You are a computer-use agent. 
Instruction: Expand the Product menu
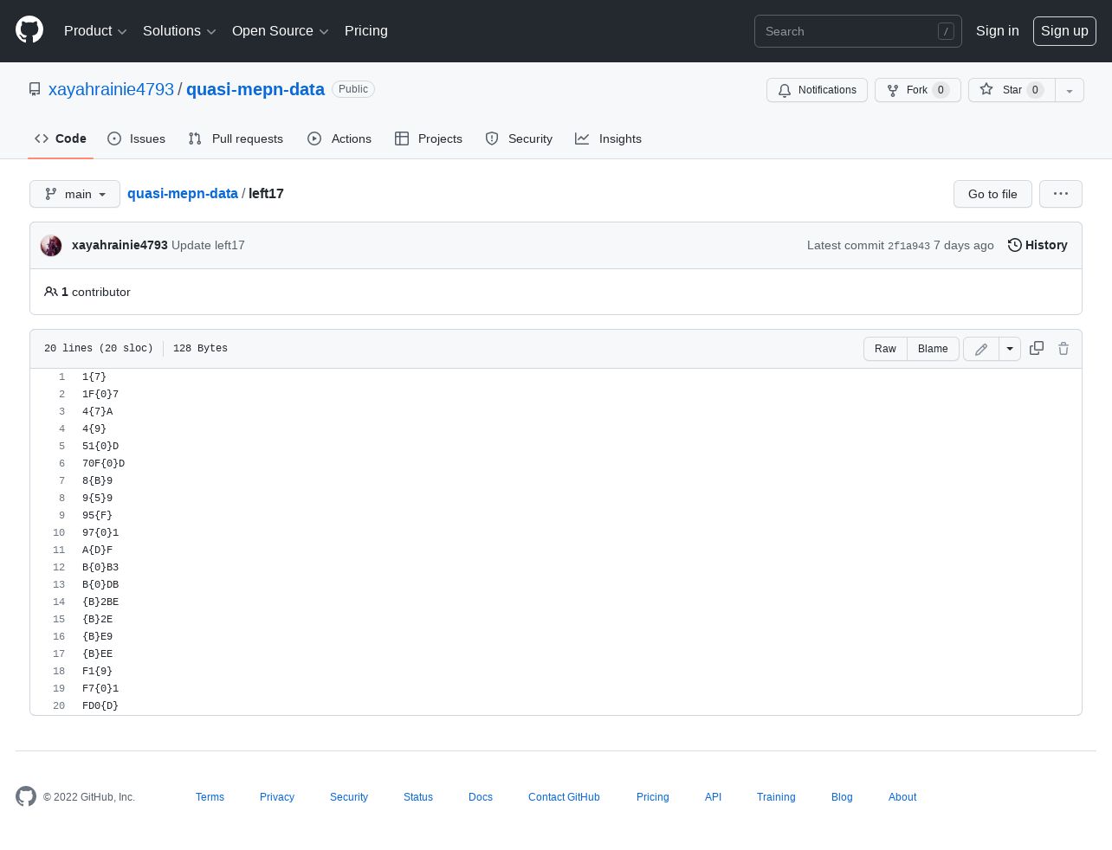95,31
